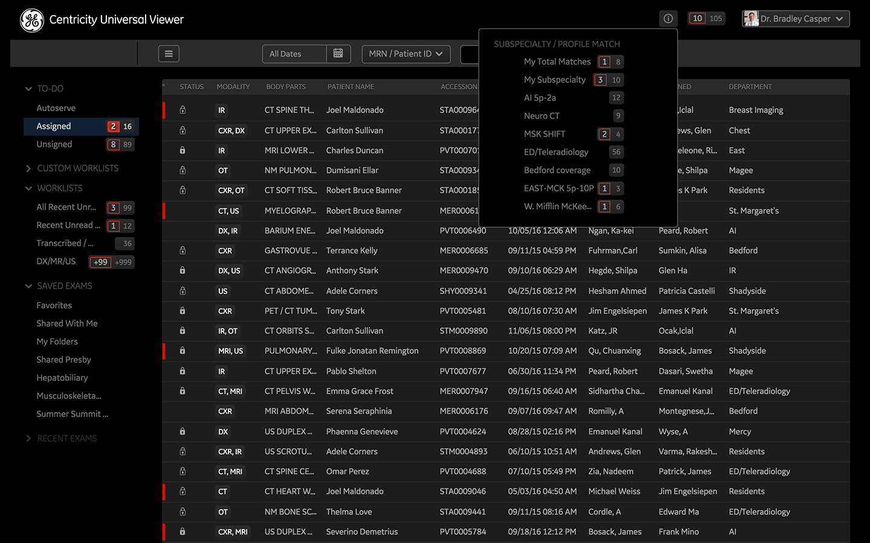The image size is (870, 543).
Task: Click patient name Serena Seraphinia
Action: (x=359, y=411)
